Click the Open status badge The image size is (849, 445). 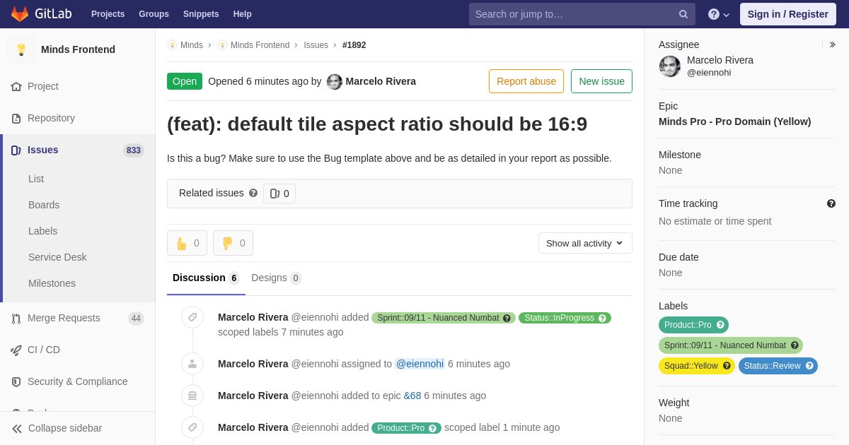185,81
